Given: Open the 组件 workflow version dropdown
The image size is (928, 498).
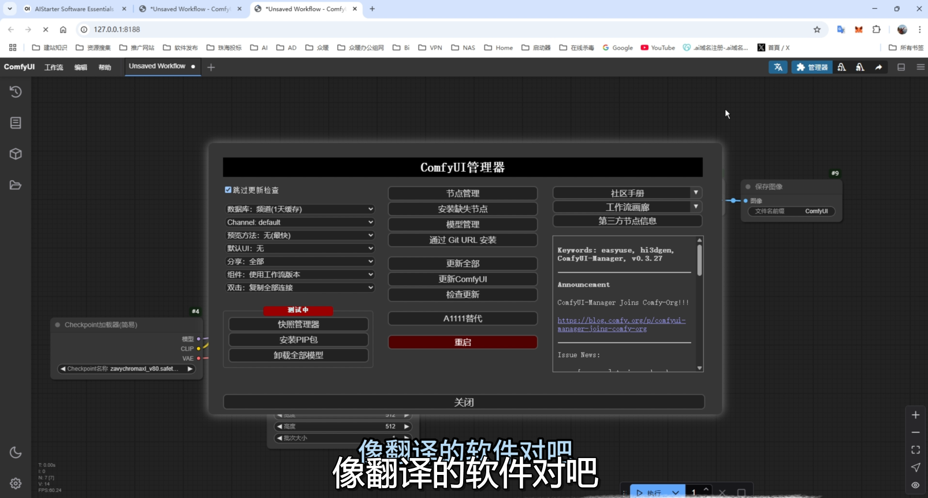Looking at the screenshot, I should coord(300,274).
